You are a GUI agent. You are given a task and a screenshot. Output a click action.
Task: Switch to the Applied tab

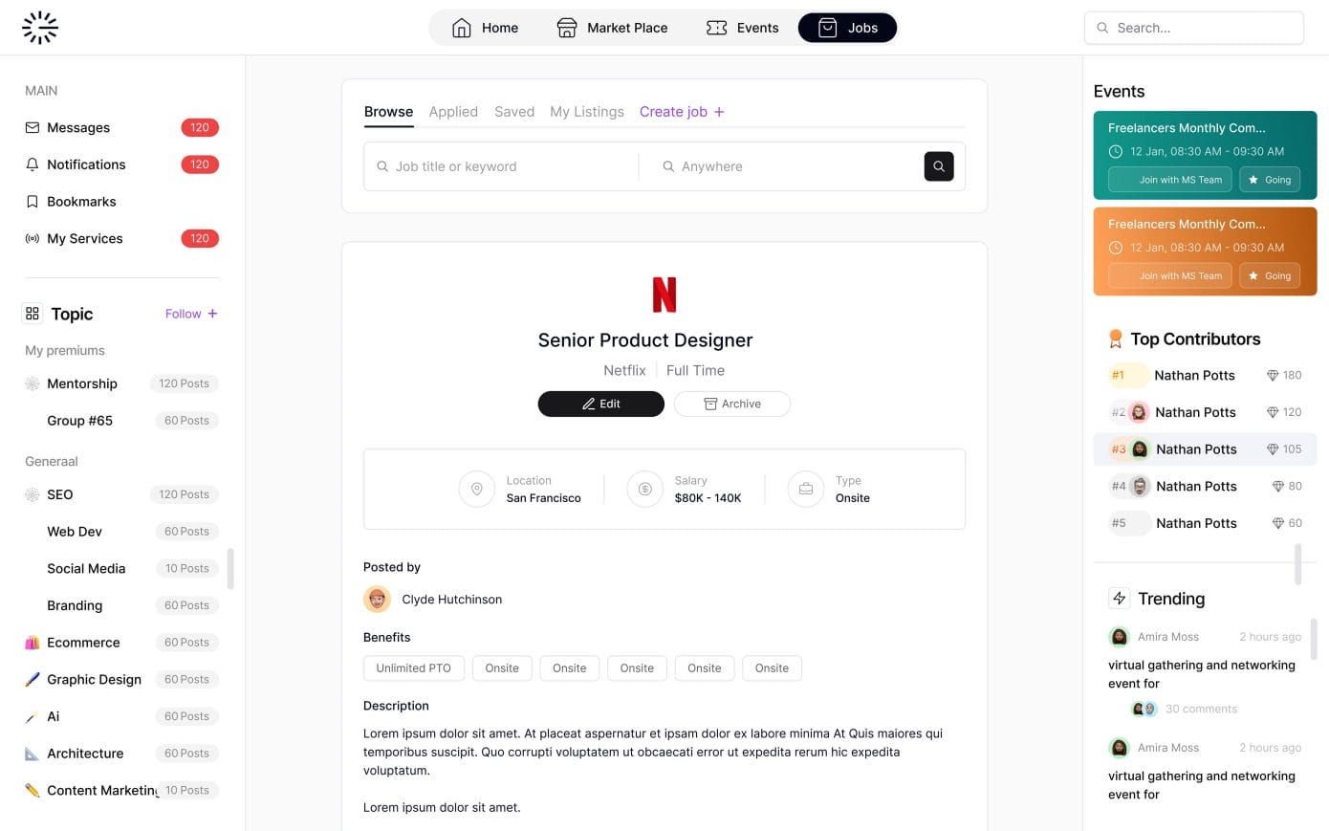453,112
